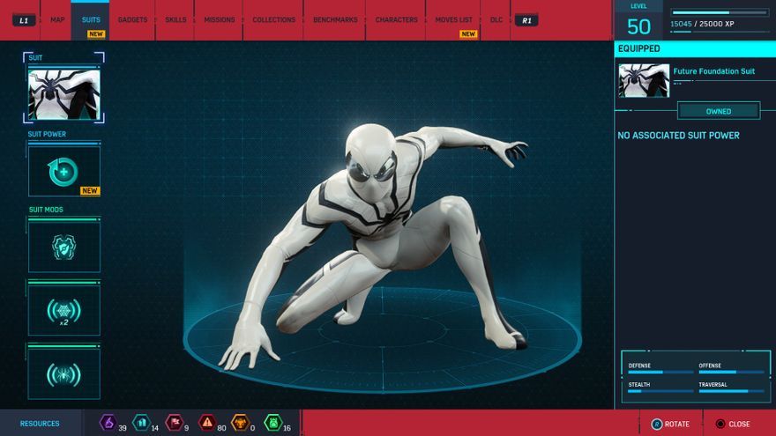Viewport: 776px width, 436px height.
Task: Select the suit thumbnail in Suit slot
Action: (63, 94)
